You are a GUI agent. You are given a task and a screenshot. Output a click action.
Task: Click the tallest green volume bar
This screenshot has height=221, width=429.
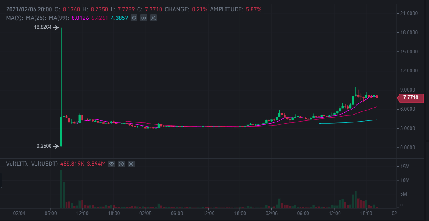(61, 189)
